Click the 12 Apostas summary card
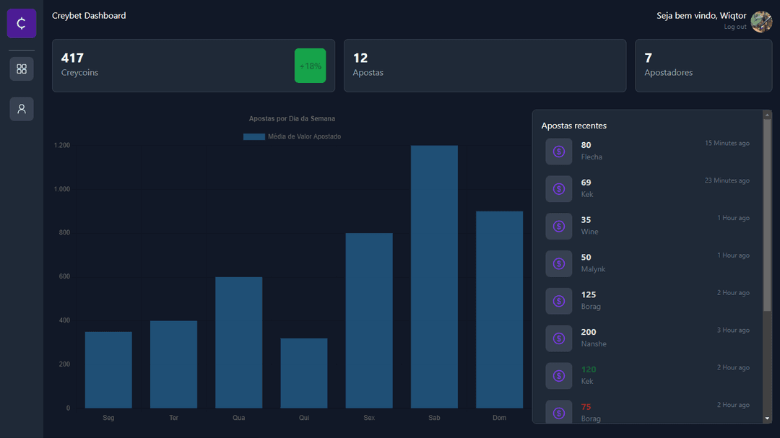 coord(485,65)
